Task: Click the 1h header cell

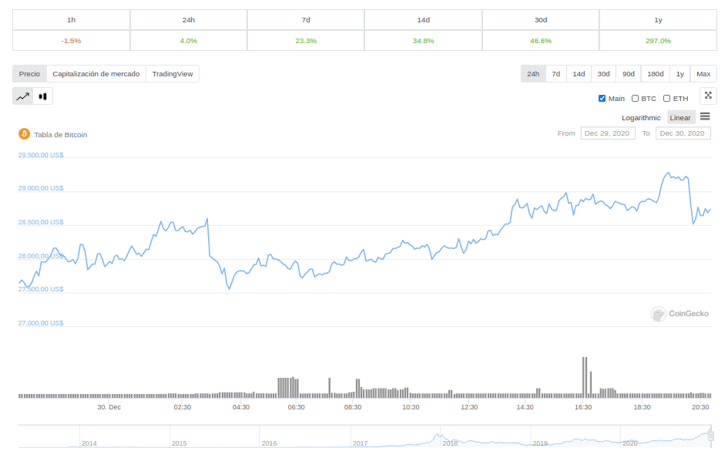Action: click(x=71, y=20)
